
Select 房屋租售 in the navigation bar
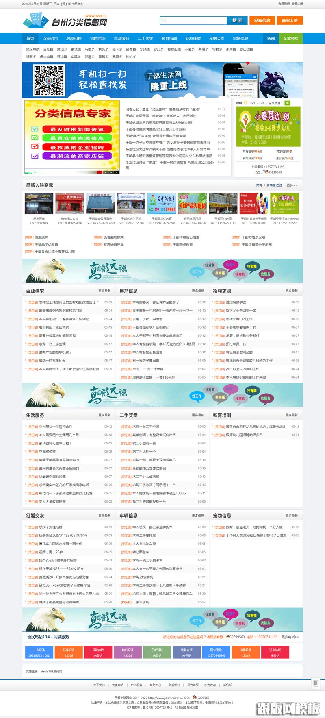click(74, 38)
